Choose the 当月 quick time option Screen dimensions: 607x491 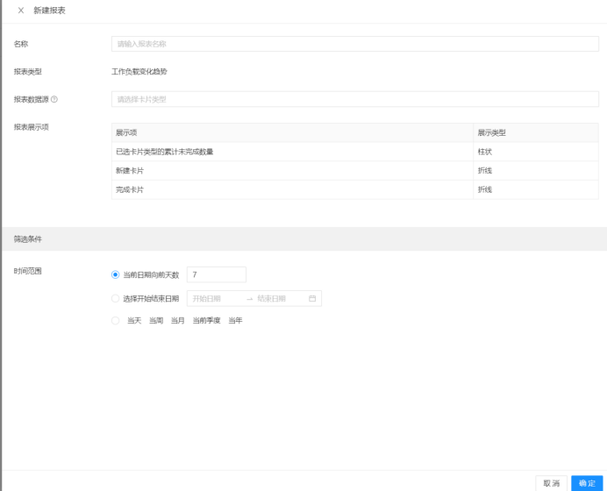click(178, 321)
